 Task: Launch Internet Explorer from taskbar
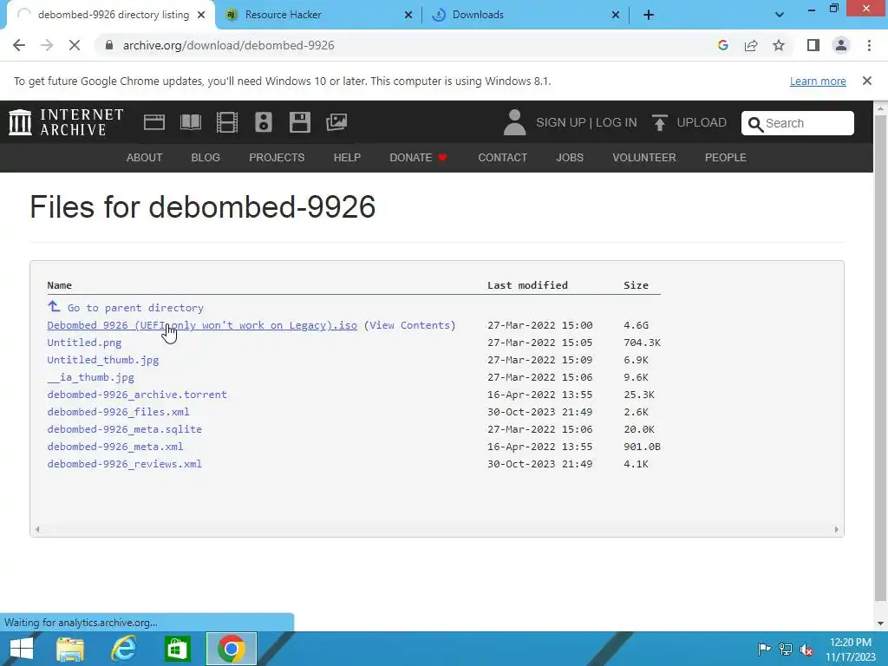tap(123, 649)
